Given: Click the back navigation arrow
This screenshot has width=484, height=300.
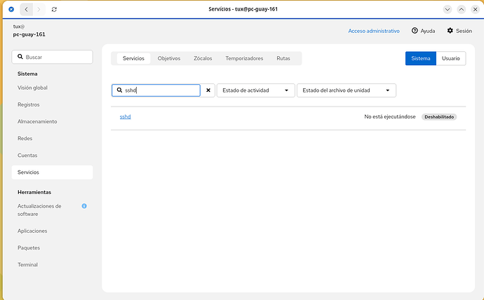Looking at the screenshot, I should (x=27, y=9).
